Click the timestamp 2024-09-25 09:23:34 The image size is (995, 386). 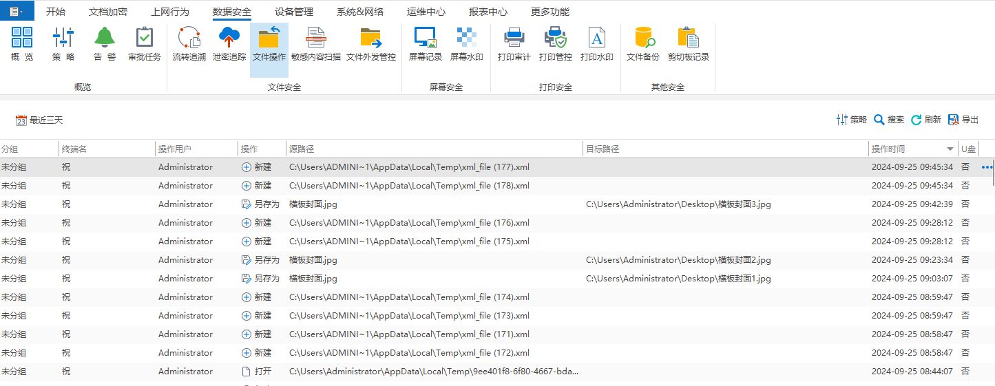click(912, 260)
